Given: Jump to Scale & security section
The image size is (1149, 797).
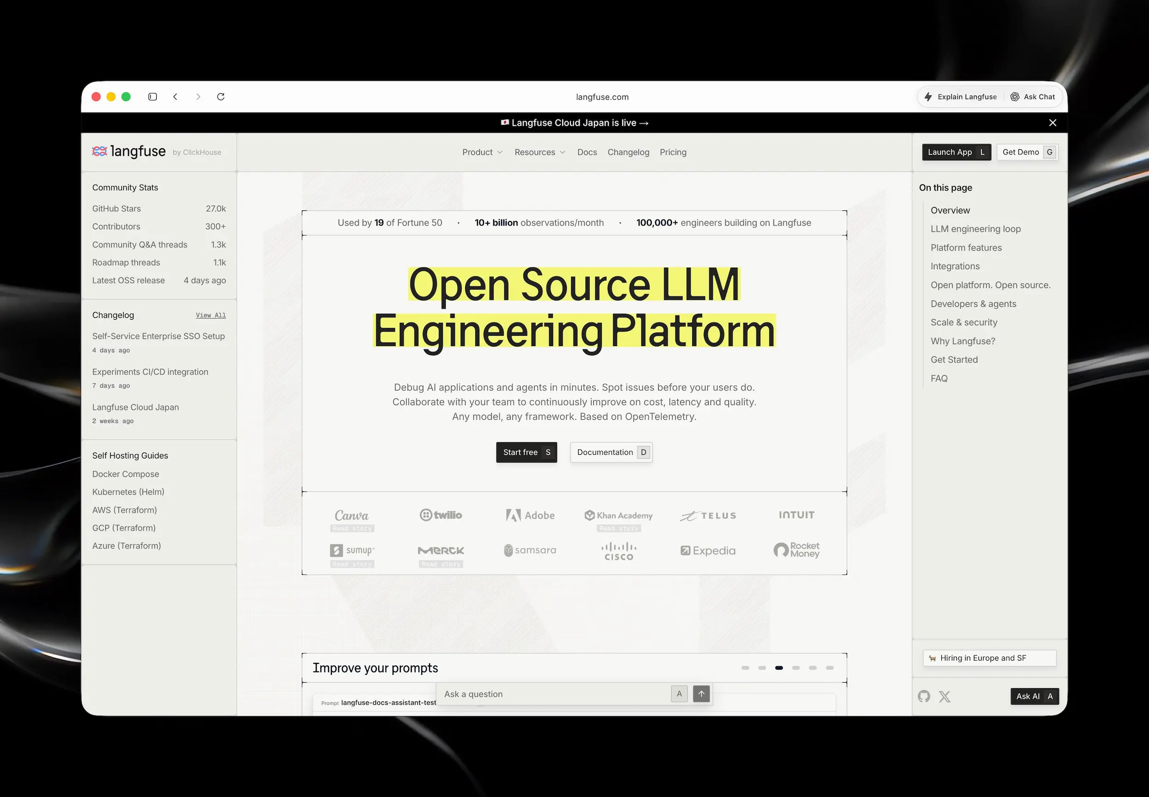Looking at the screenshot, I should tap(964, 322).
